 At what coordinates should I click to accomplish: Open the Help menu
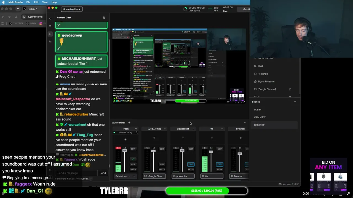click(x=54, y=2)
